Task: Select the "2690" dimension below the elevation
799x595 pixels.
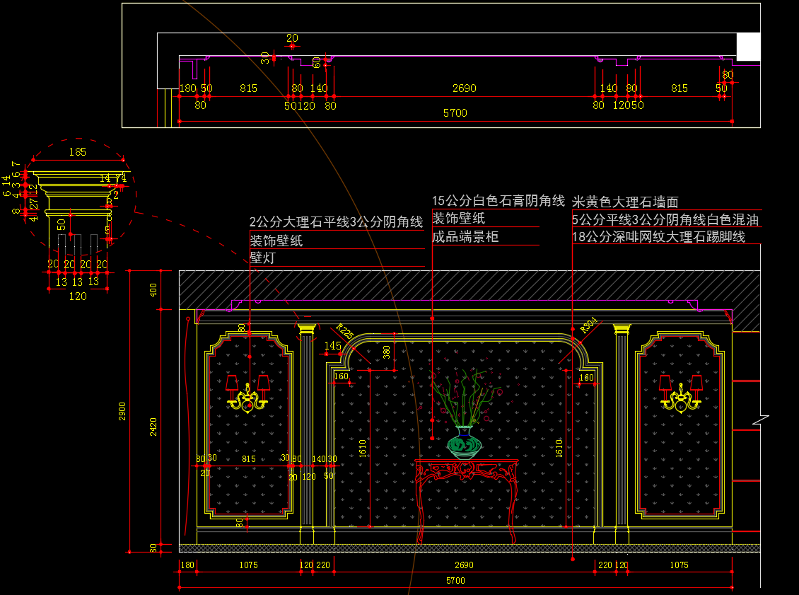Action: pos(465,565)
